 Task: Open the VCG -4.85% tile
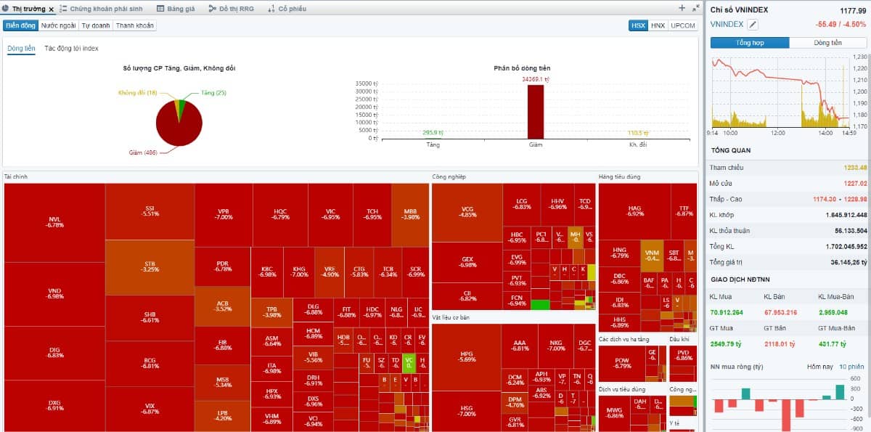pos(467,213)
